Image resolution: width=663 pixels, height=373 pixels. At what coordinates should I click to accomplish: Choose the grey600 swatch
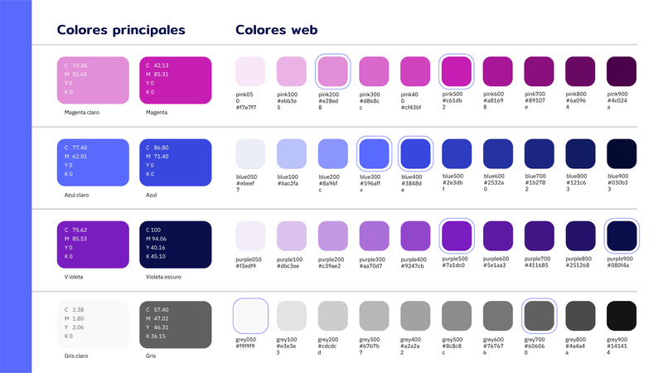point(498,316)
